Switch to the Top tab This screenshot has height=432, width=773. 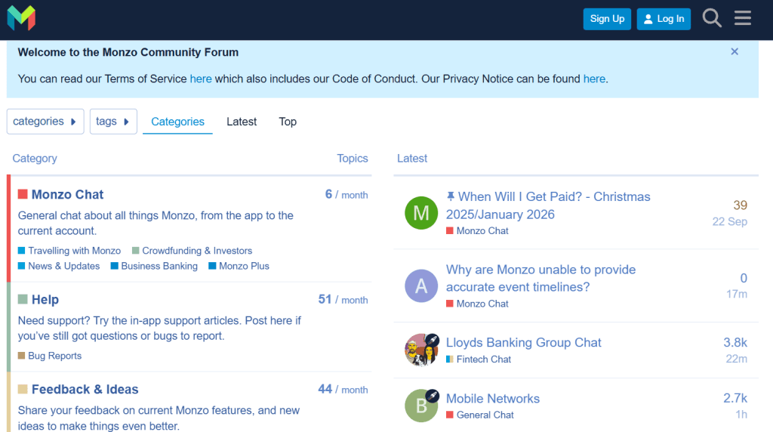click(288, 122)
